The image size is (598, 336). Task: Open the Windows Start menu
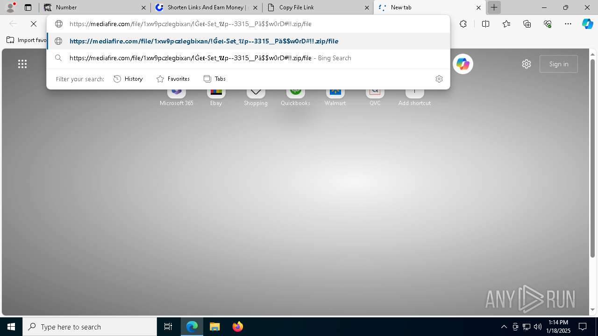11,327
